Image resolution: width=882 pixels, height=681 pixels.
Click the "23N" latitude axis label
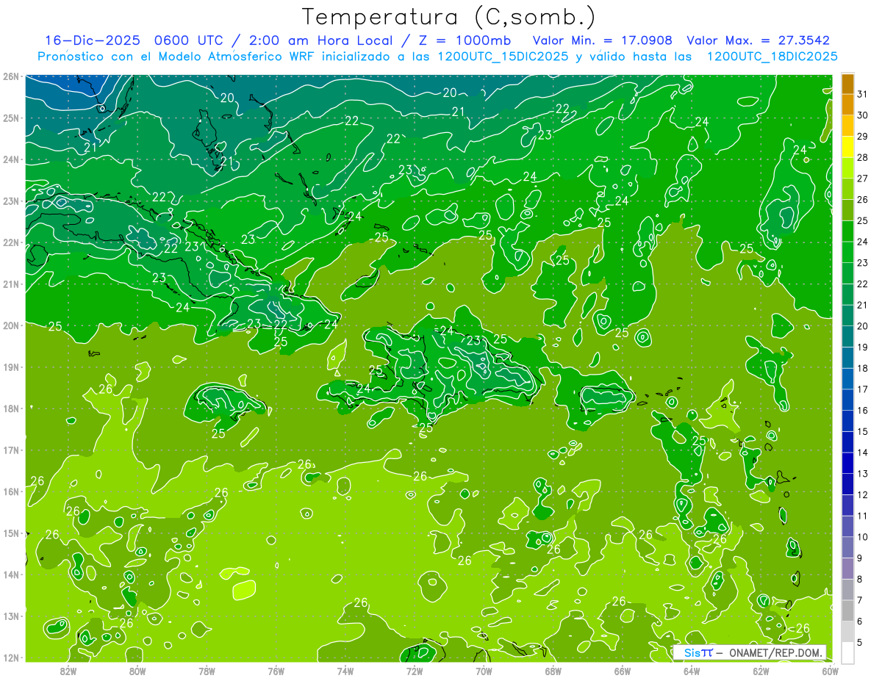tap(11, 201)
